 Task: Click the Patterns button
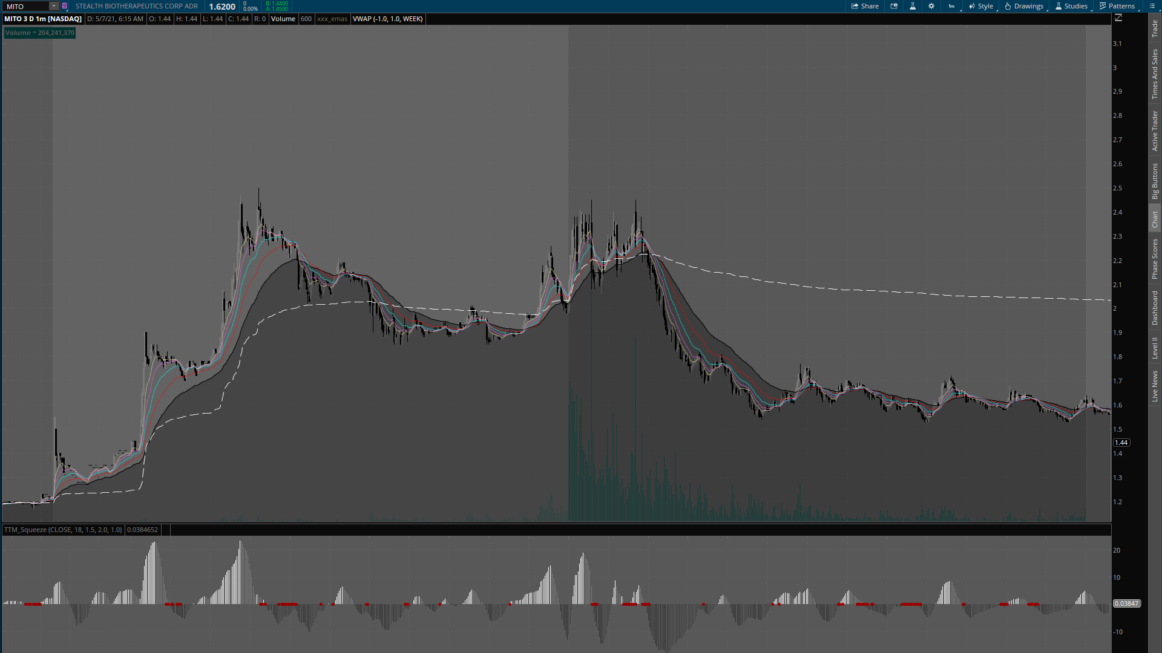coord(1117,6)
